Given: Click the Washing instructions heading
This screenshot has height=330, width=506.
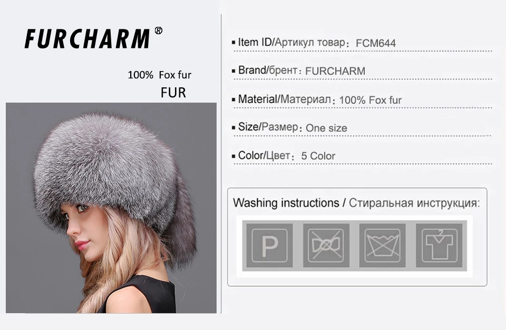Looking at the screenshot, I should (x=286, y=203).
